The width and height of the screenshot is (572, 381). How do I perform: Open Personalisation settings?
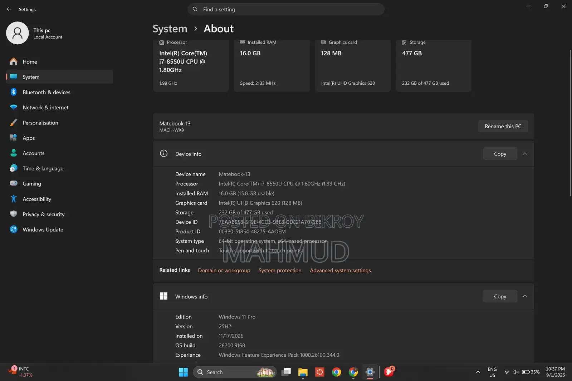click(59, 123)
